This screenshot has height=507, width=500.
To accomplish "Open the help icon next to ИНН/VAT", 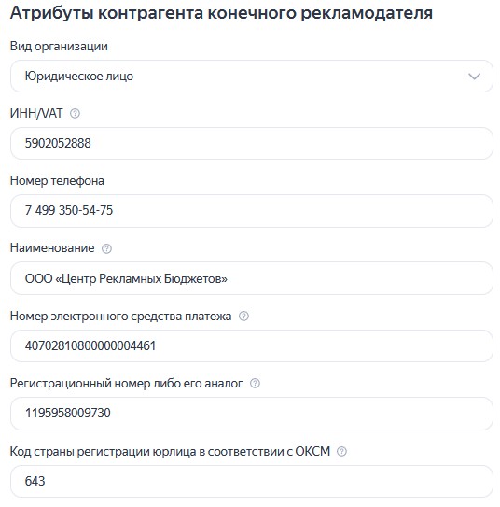I will [75, 114].
